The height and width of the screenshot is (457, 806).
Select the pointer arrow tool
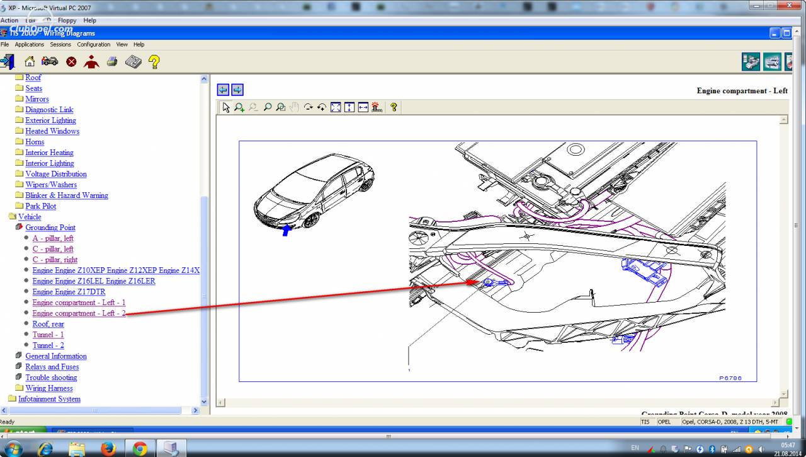226,108
